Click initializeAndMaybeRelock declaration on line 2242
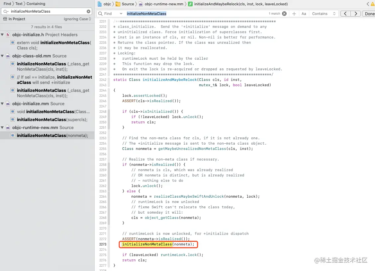 pos(170,80)
